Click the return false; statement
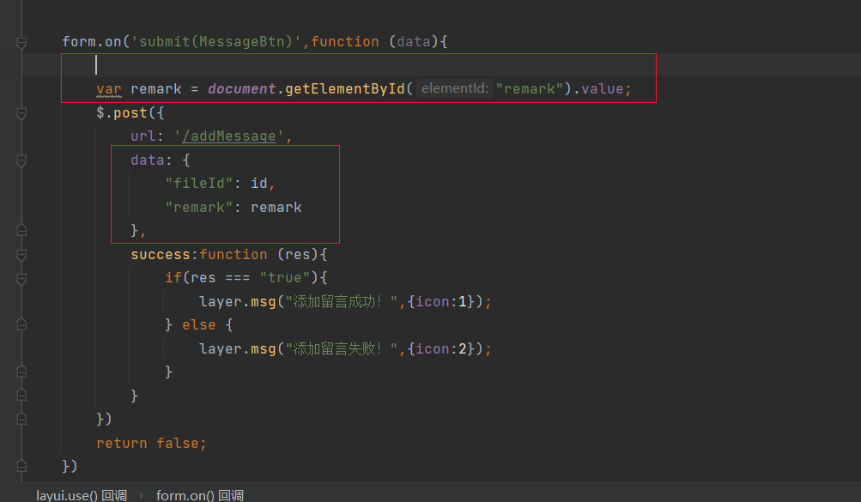The height and width of the screenshot is (502, 861). pyautogui.click(x=151, y=444)
